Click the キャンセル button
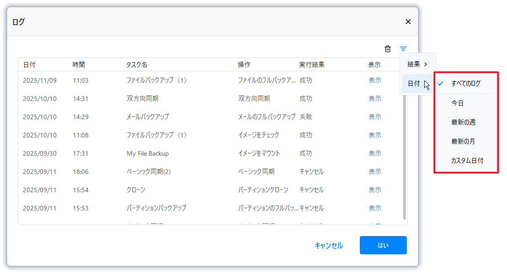The height and width of the screenshot is (273, 507). pyautogui.click(x=329, y=246)
